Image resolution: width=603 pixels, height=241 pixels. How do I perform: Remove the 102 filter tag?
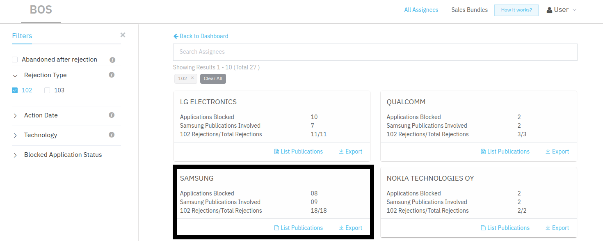[x=192, y=78]
